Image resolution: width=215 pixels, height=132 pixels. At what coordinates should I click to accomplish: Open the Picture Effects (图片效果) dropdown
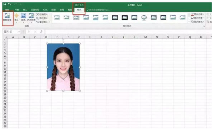click(197, 18)
